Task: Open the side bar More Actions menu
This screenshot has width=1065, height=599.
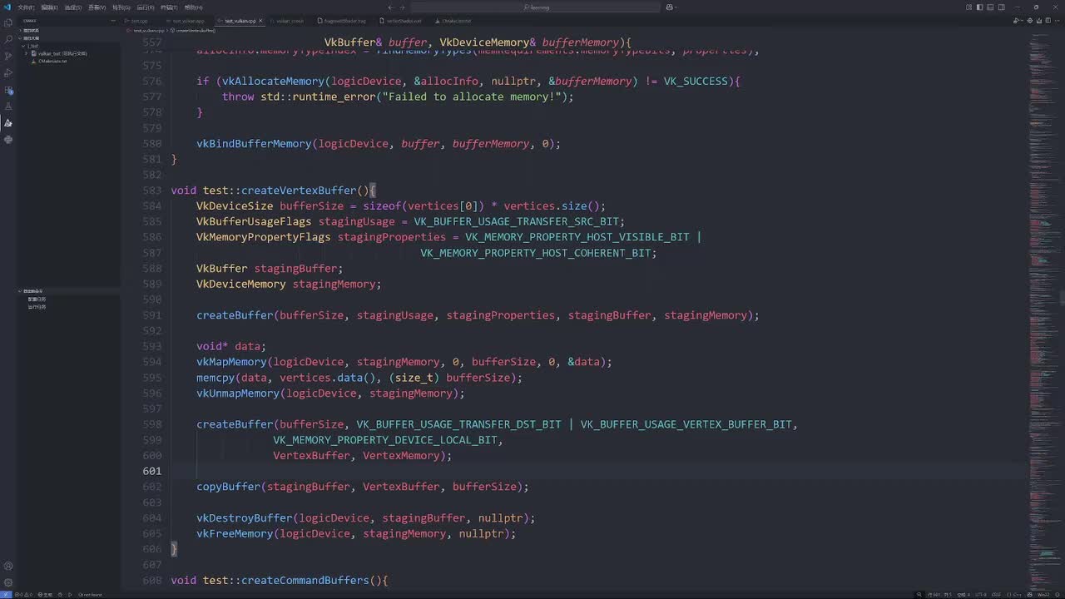Action: (x=115, y=21)
